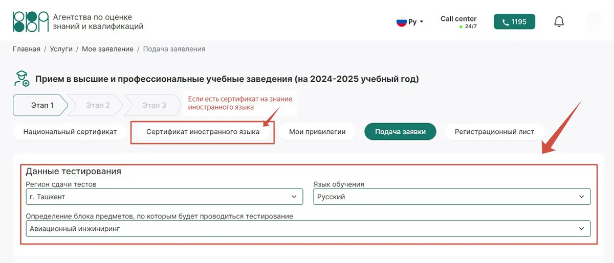Open Мое заявление breadcrumb link
Image resolution: width=614 pixels, height=263 pixels.
(x=108, y=49)
